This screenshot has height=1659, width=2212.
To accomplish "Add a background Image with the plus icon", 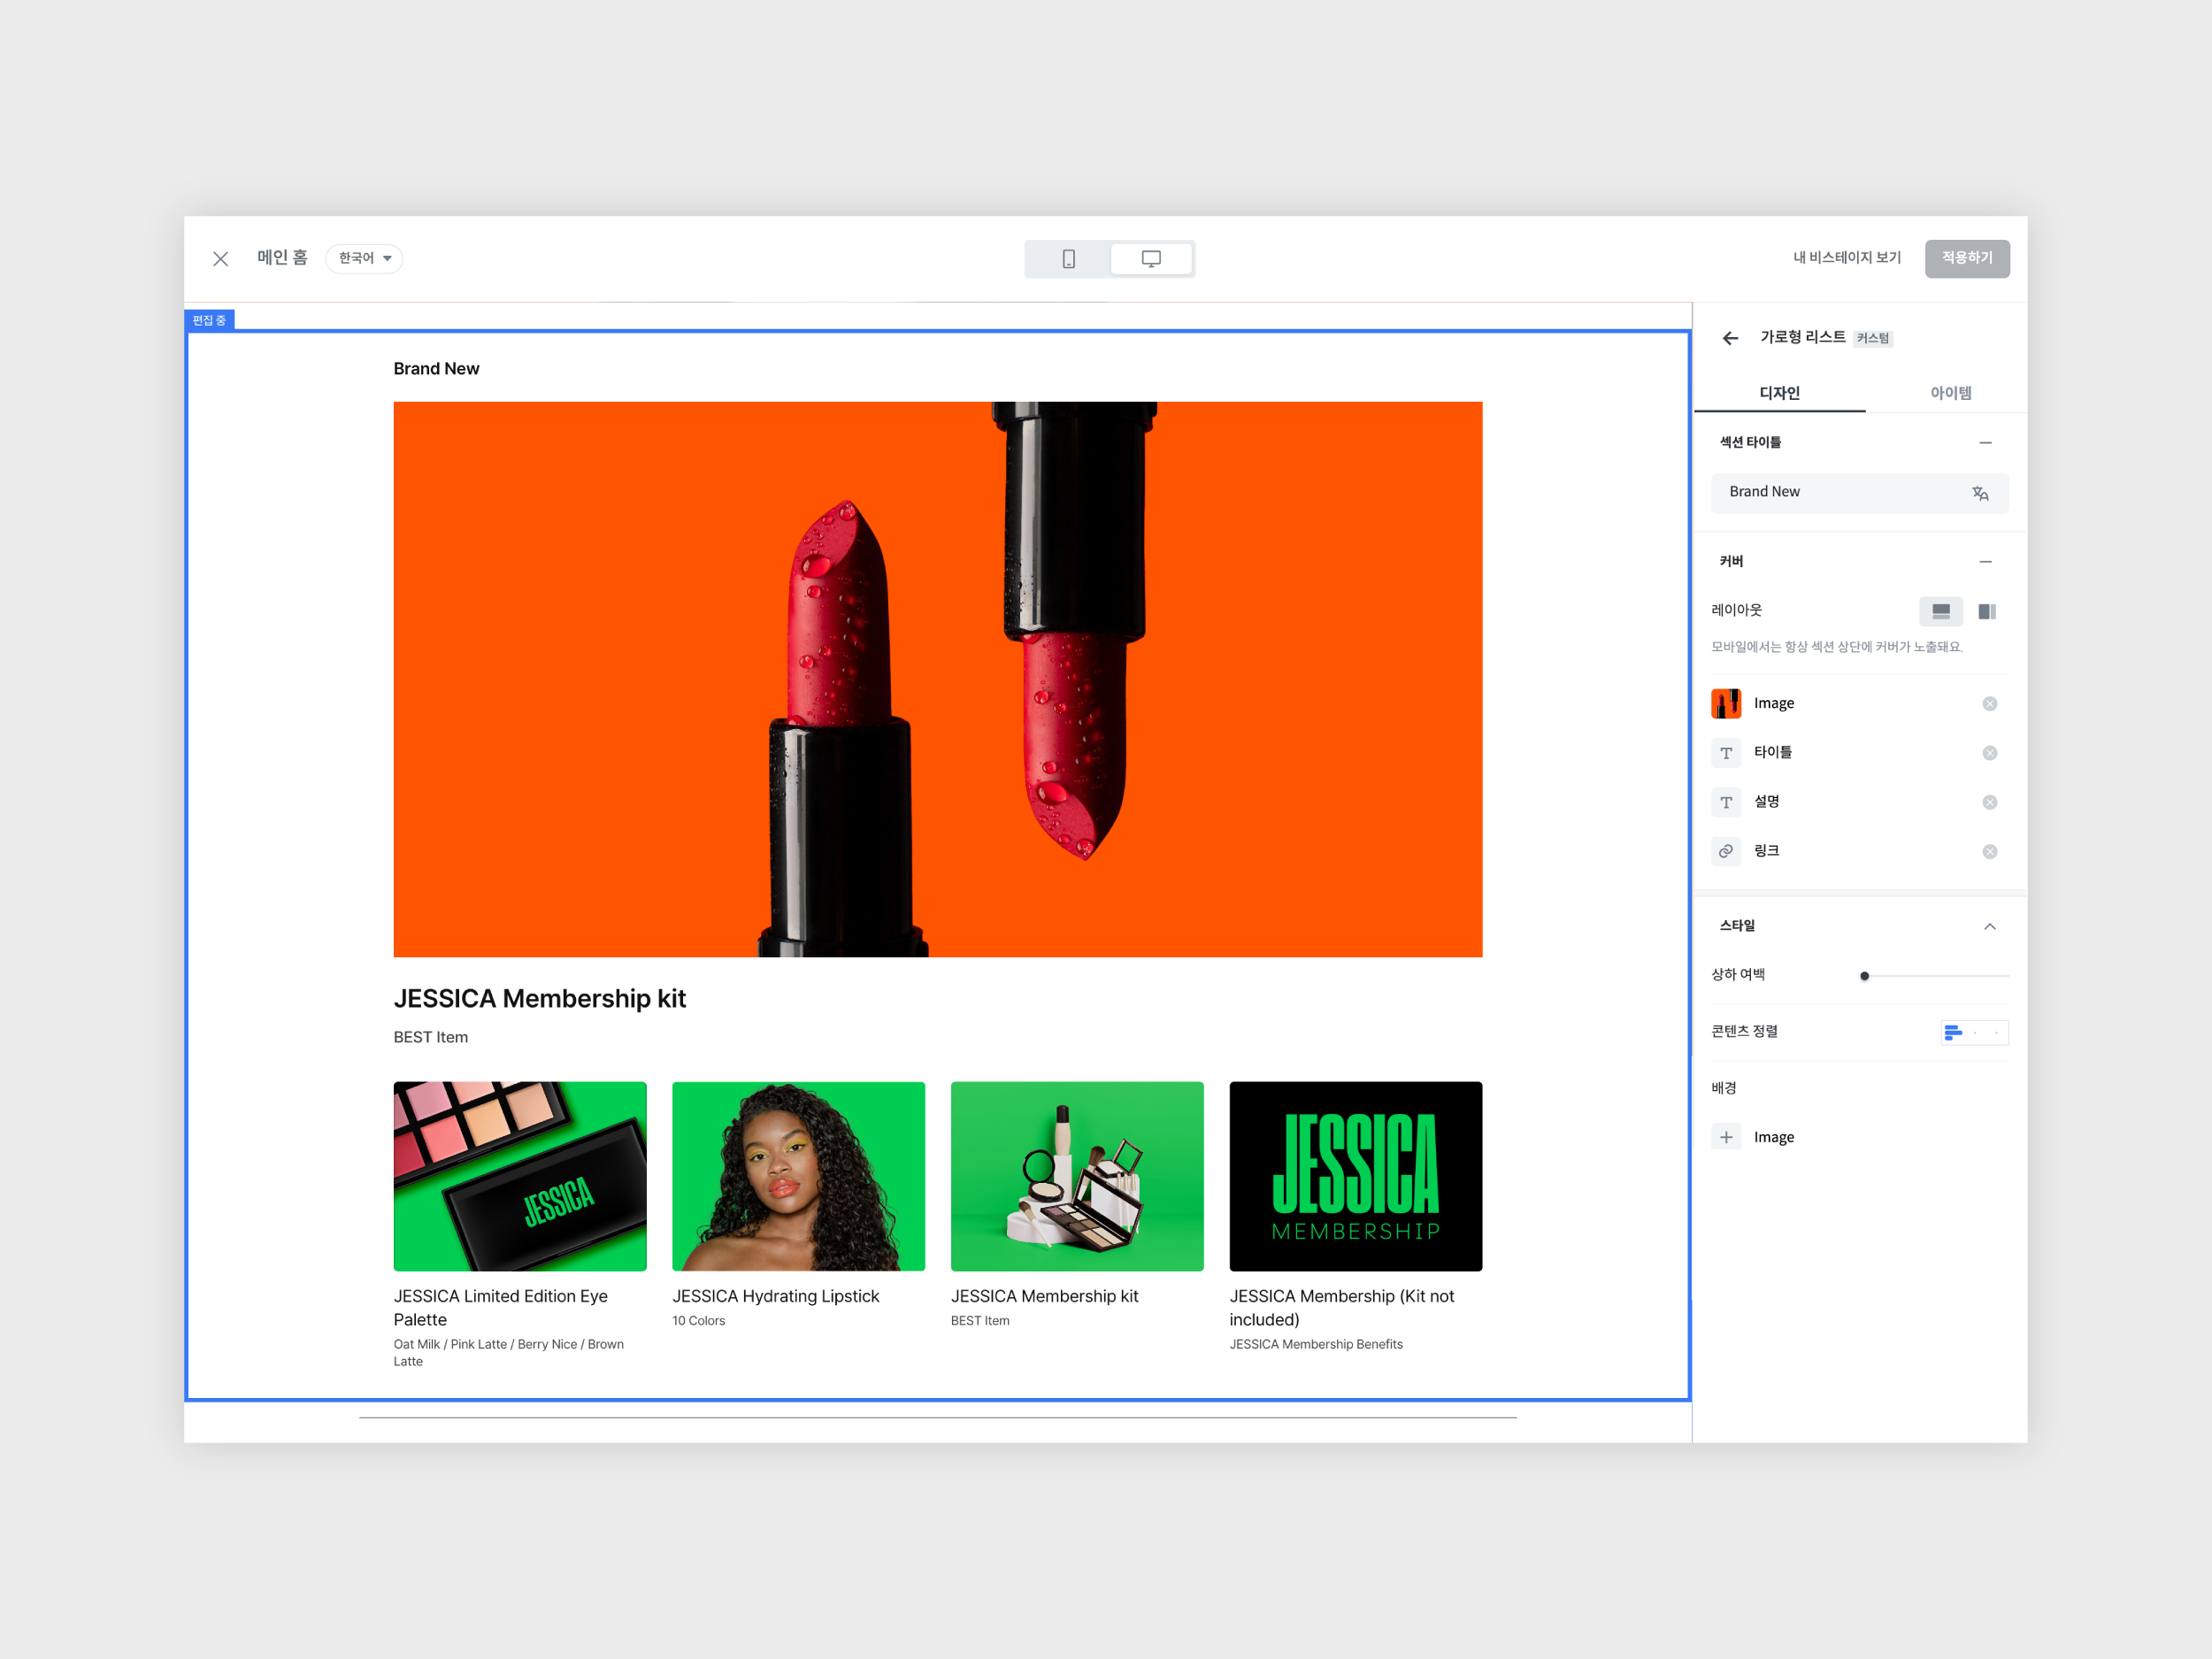I will coord(1726,1137).
